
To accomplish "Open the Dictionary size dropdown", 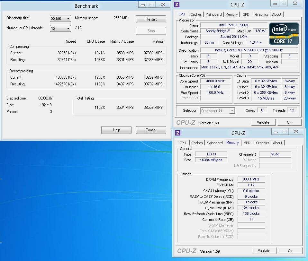I will pos(60,19).
